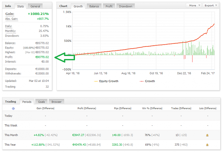Click This Year gain +112.88%
Image resolution: width=222 pixels, height=152 pixels.
point(38,145)
